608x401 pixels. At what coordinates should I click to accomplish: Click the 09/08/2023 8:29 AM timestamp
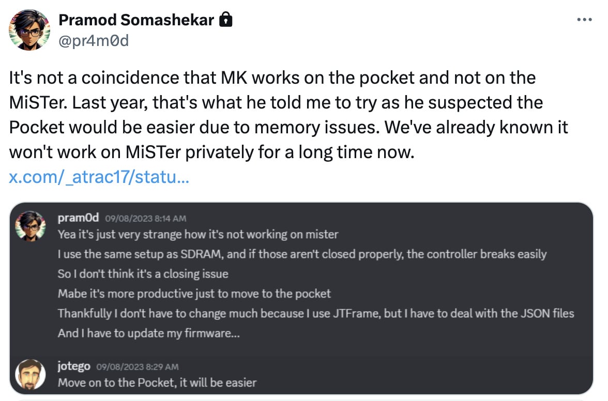coord(138,367)
